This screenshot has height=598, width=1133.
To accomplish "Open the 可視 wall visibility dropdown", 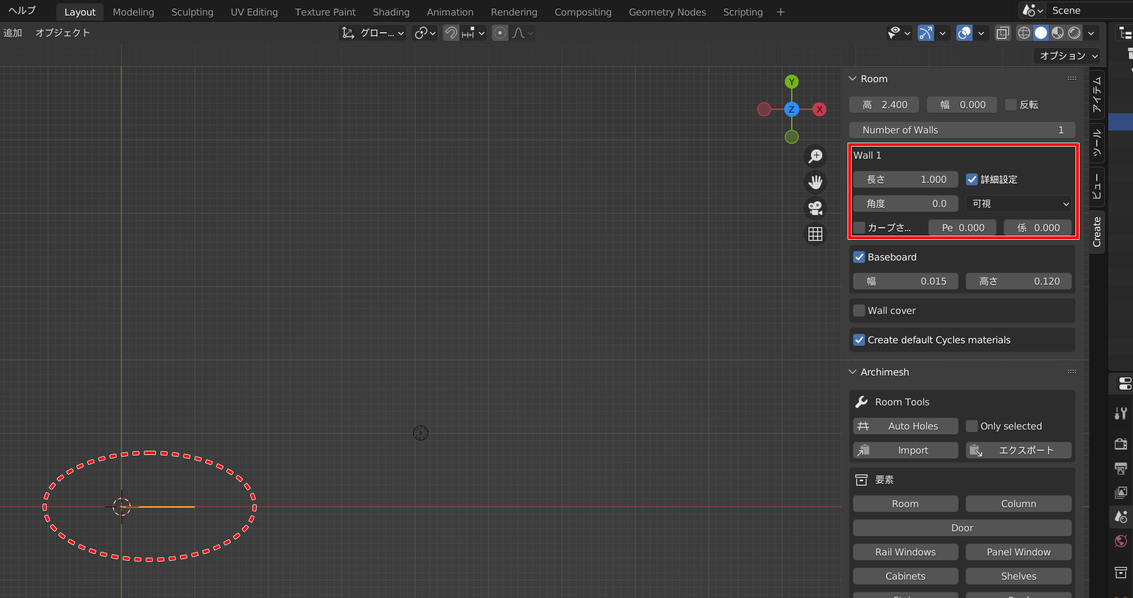I will [1018, 204].
